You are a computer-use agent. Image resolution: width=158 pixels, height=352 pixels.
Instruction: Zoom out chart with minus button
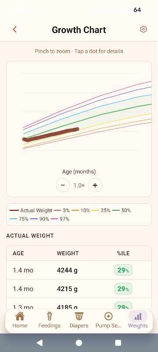[x=63, y=185]
